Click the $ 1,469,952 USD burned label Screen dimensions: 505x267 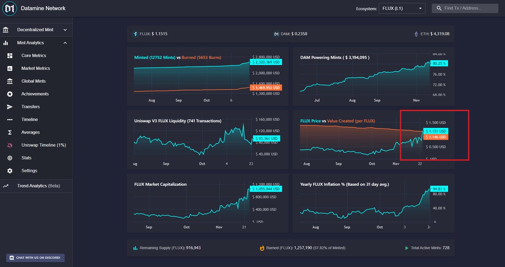coord(266,88)
